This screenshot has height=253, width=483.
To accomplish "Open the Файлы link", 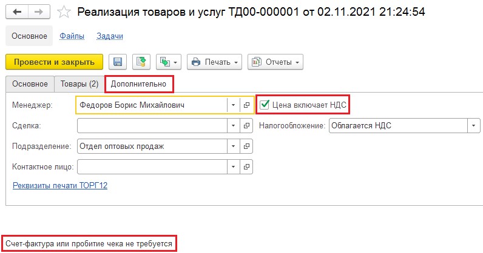I will 72,36.
